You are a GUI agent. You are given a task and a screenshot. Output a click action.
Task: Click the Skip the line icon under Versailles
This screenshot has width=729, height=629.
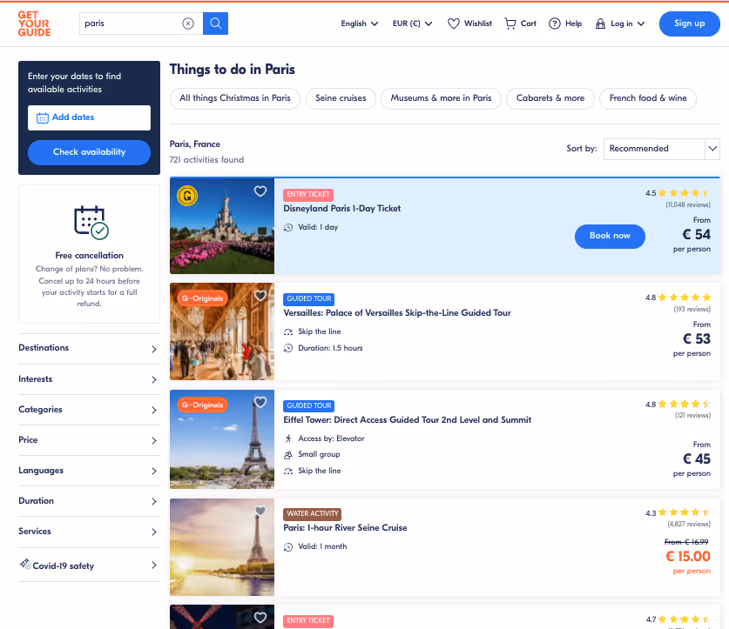[288, 331]
